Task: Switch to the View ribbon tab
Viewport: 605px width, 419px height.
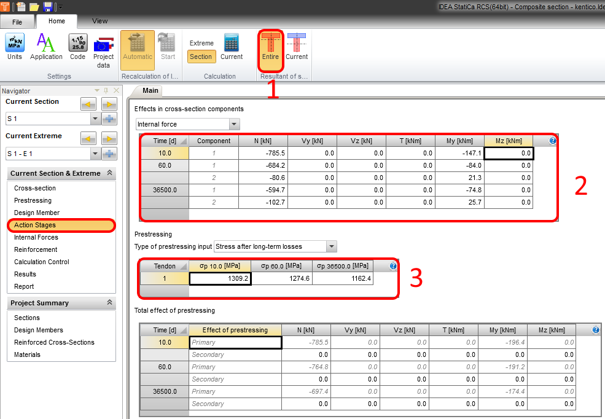Action: pos(100,21)
